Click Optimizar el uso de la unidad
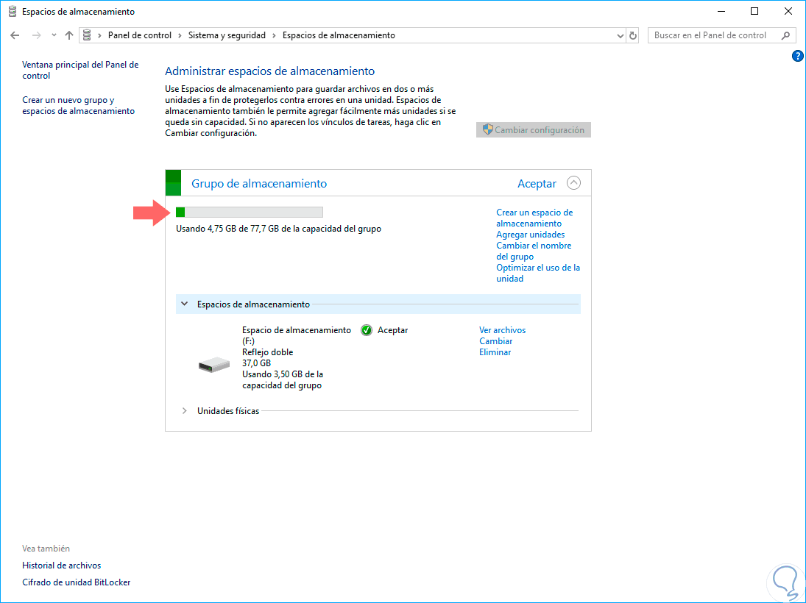 [537, 274]
